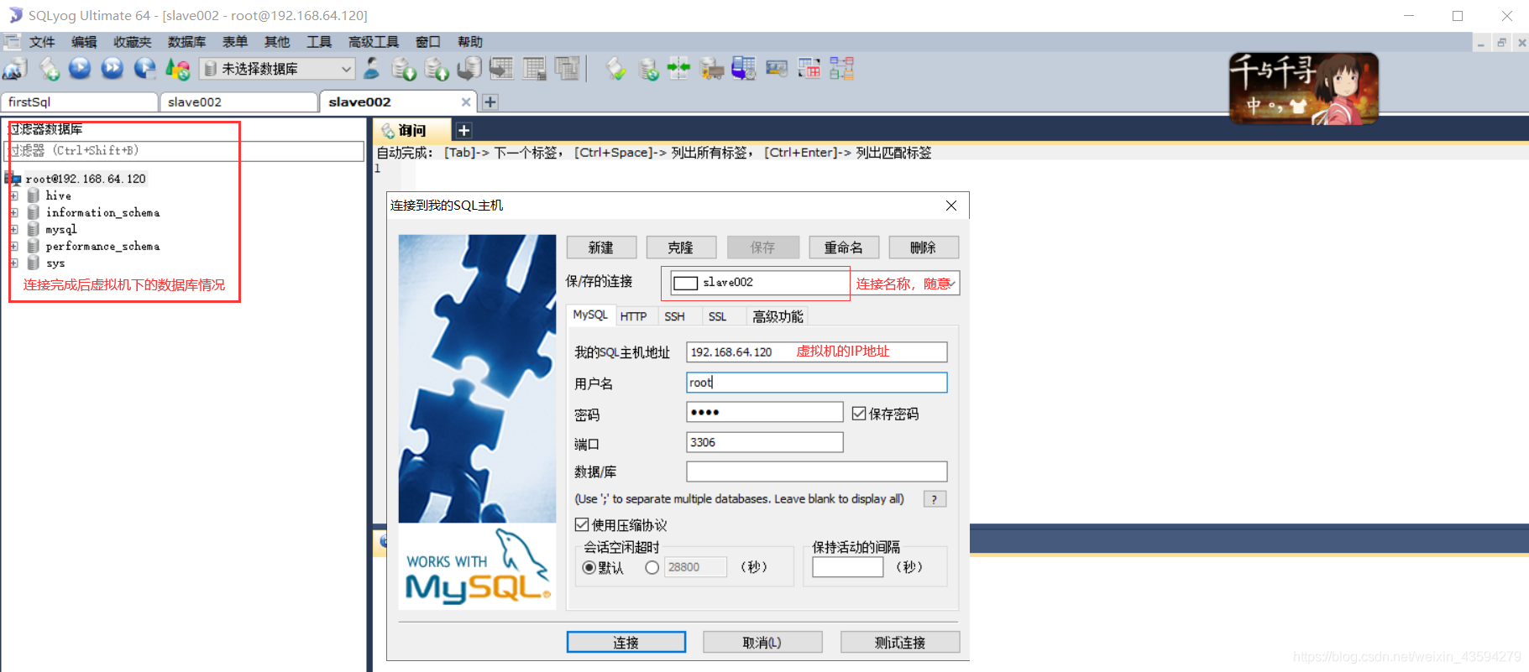
Task: Click the green converging arrows compare icon
Action: click(678, 69)
